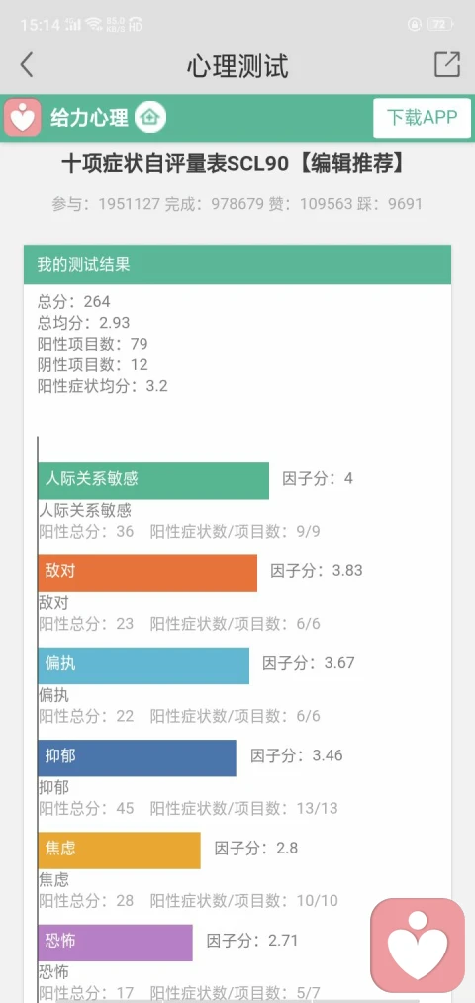Select the orange 敌对 bar
The width and height of the screenshot is (475, 1003).
147,572
